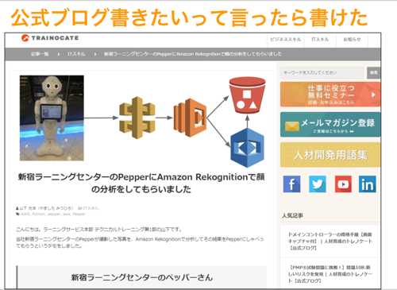Open the LinkedIn social icon
Image resolution: width=397 pixels, height=290 pixels.
coord(368,184)
